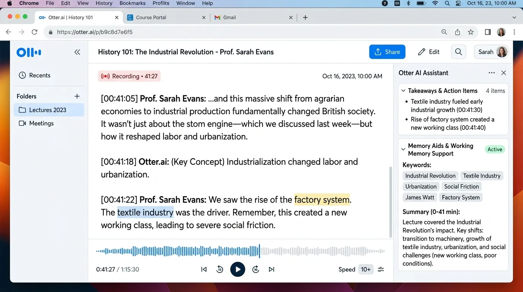
Task: Open the Sarah profile menu
Action: click(491, 52)
